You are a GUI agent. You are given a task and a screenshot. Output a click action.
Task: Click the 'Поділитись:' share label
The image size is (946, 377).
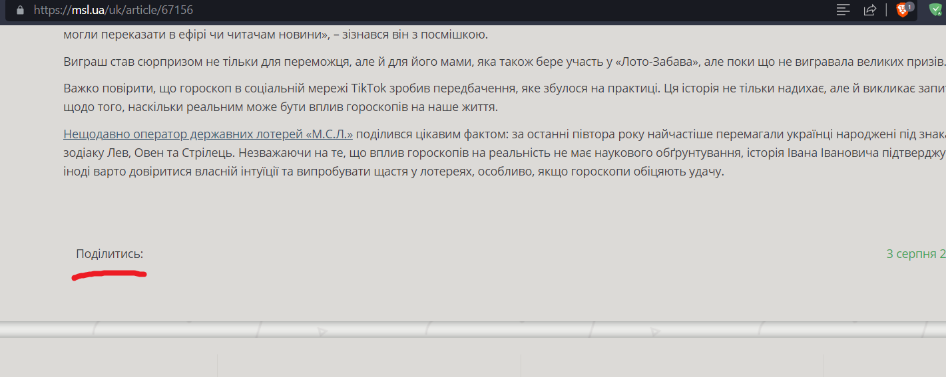[x=109, y=254]
